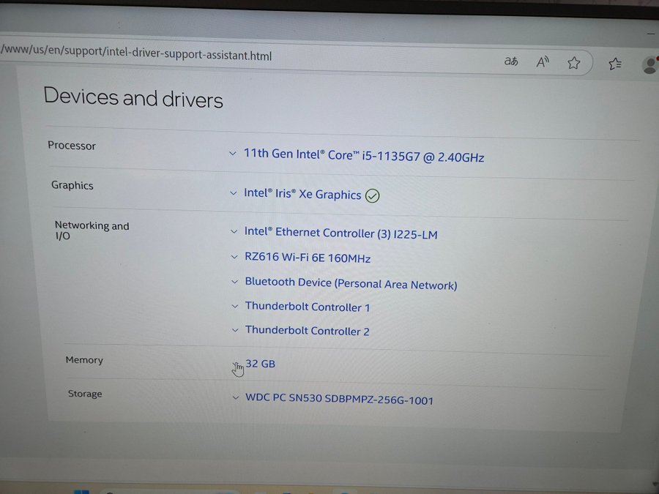Open the WDC PC SN530 SDBPMPZ-256G-1001 entry
Viewport: 659px width, 494px height.
339,399
